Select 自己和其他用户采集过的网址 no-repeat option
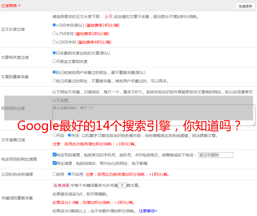Screen dimensions: 257x216 point(54,72)
